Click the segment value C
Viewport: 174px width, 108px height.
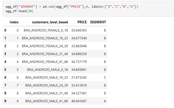click(x=105, y=78)
